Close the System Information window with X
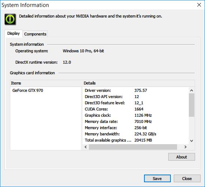Viewport: 205px width, 187px height. [x=199, y=5]
